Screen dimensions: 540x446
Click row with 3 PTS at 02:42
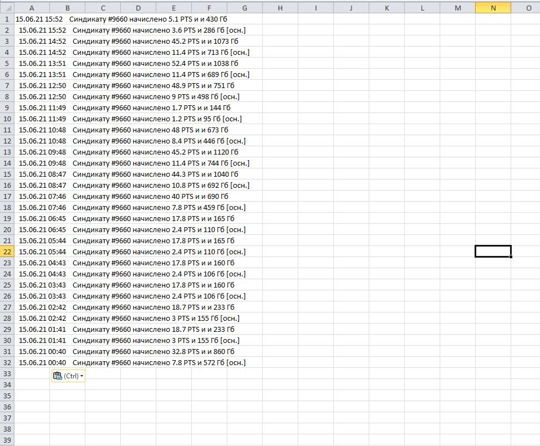click(129, 319)
